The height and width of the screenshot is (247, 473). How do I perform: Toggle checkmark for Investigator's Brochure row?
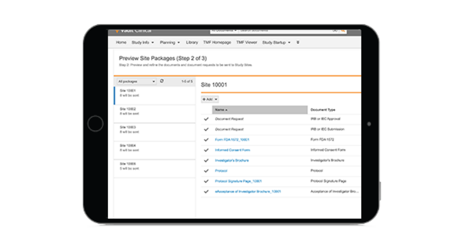(x=206, y=161)
